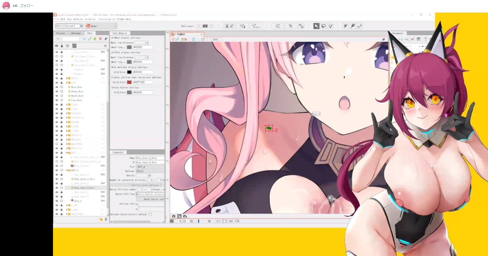Image resolution: width=488 pixels, height=256 pixels.
Task: Select the deform brush tool icon
Action: 345,26
